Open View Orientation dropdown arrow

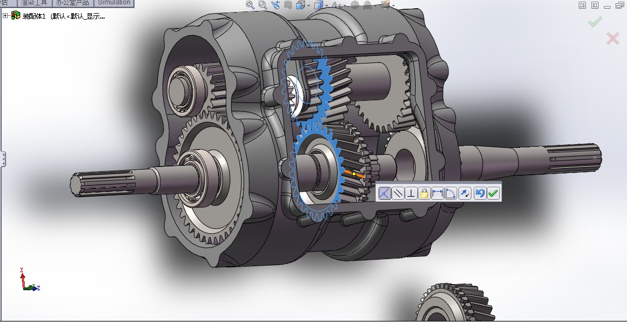click(x=308, y=5)
